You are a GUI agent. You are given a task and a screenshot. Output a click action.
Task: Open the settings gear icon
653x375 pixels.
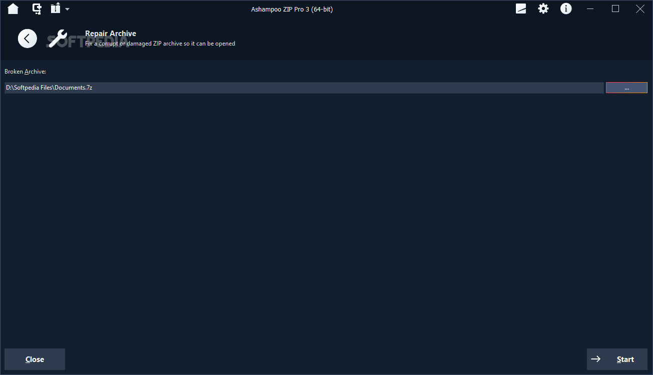click(x=543, y=9)
